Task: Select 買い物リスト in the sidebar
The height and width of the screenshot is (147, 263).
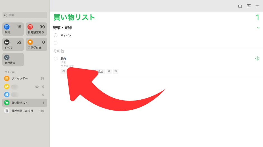Action: point(25,103)
